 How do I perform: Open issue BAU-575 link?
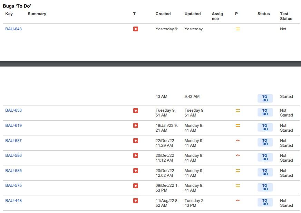[x=13, y=185]
